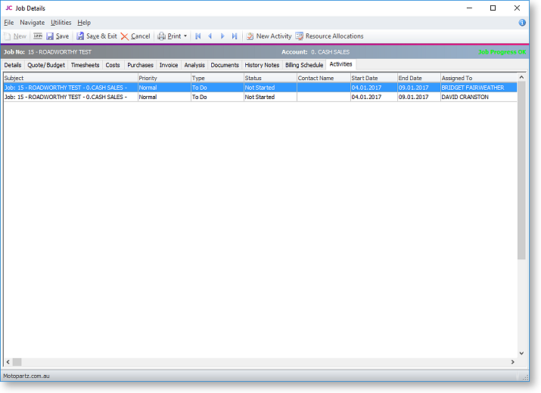Go to last record arrow
541x393 pixels.
coord(235,36)
